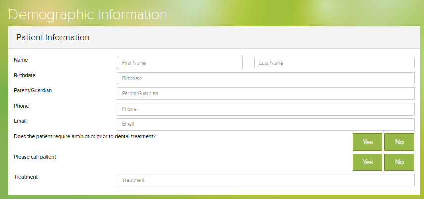
Task: Click the Birthdate label on the left
Action: pos(25,75)
